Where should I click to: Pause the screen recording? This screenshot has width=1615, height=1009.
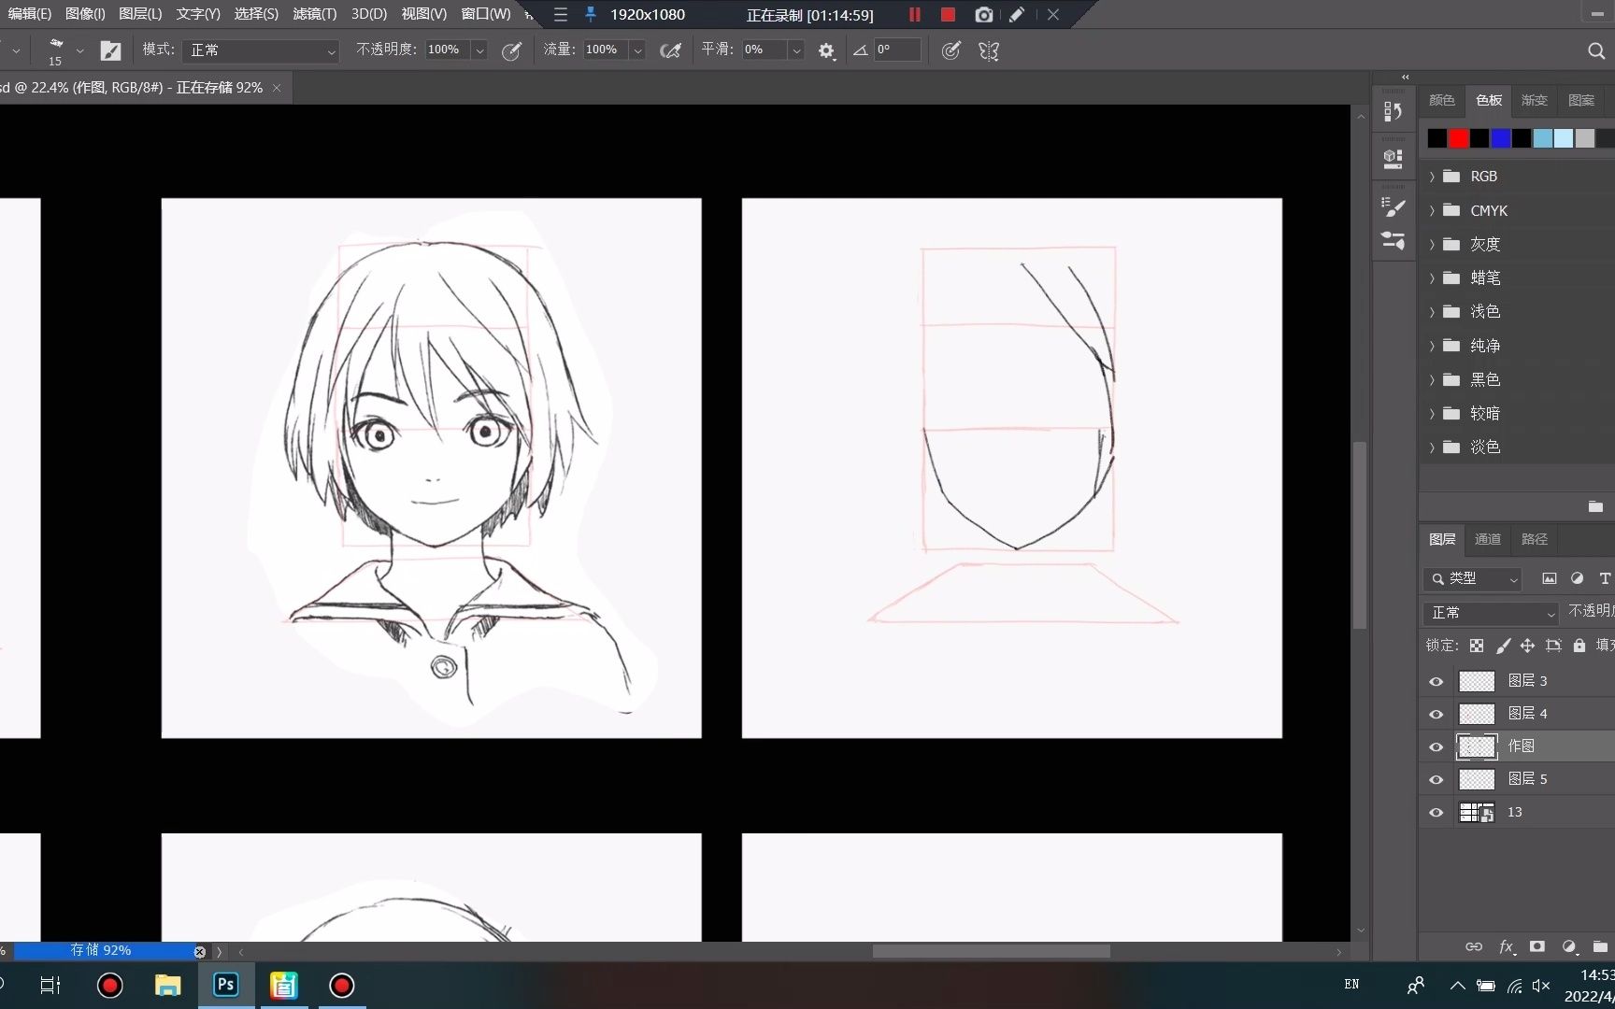click(914, 15)
